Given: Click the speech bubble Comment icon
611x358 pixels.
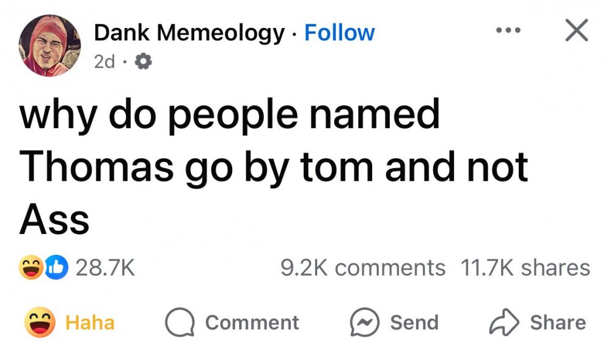Looking at the screenshot, I should (180, 323).
